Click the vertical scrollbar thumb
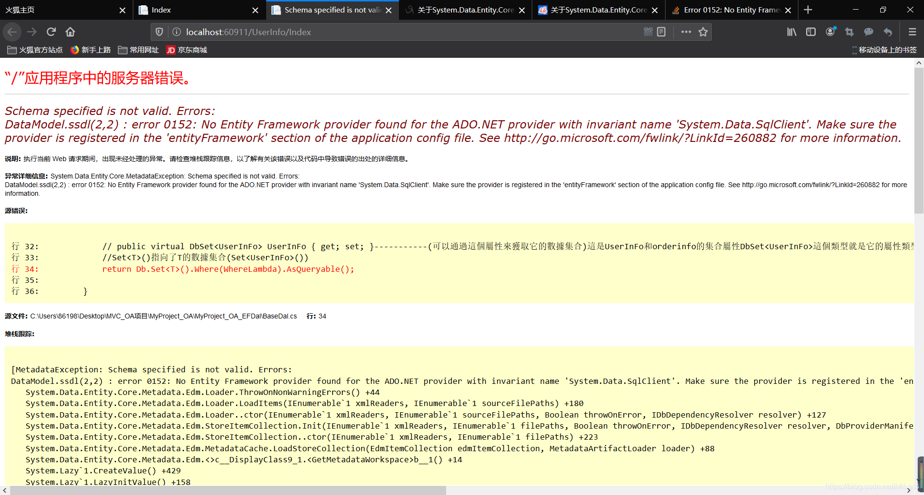This screenshot has width=924, height=495. 919,140
